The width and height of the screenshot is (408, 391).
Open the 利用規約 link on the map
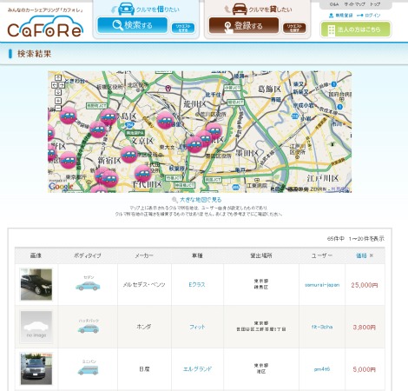coord(340,189)
